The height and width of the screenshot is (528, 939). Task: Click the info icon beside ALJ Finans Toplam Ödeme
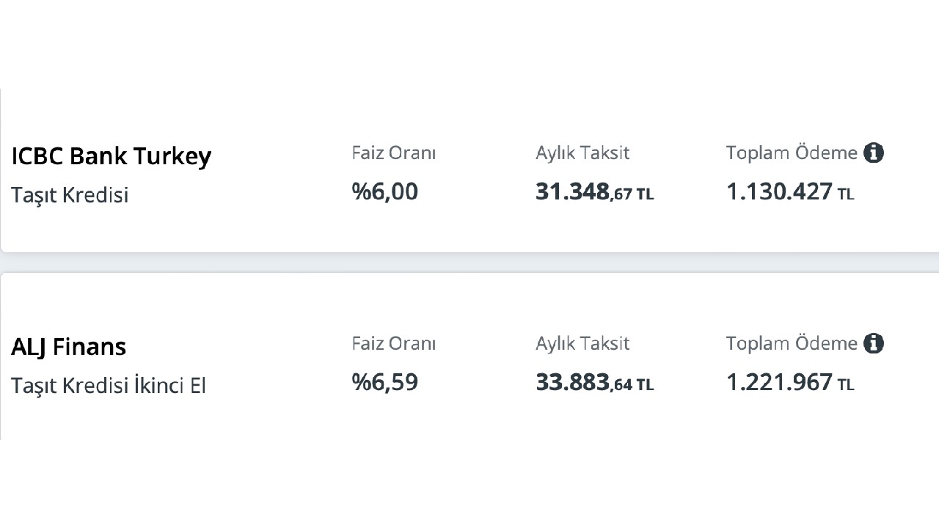[873, 344]
